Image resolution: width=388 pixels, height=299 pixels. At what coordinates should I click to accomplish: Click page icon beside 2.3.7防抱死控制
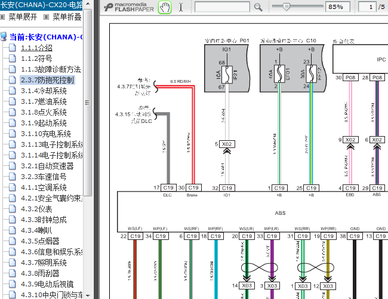point(13,80)
